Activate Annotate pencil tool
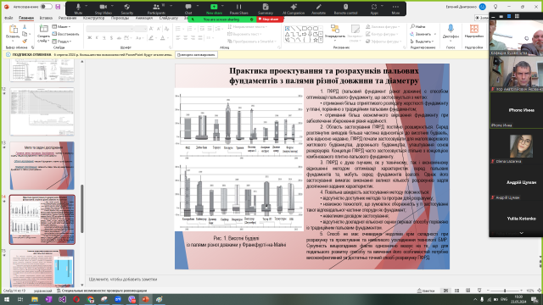Viewport: 543px width, 305px height. coord(319,8)
